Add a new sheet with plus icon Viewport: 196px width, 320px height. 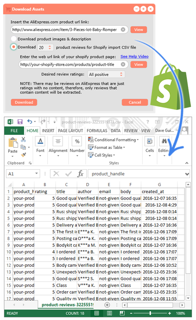click(x=107, y=305)
